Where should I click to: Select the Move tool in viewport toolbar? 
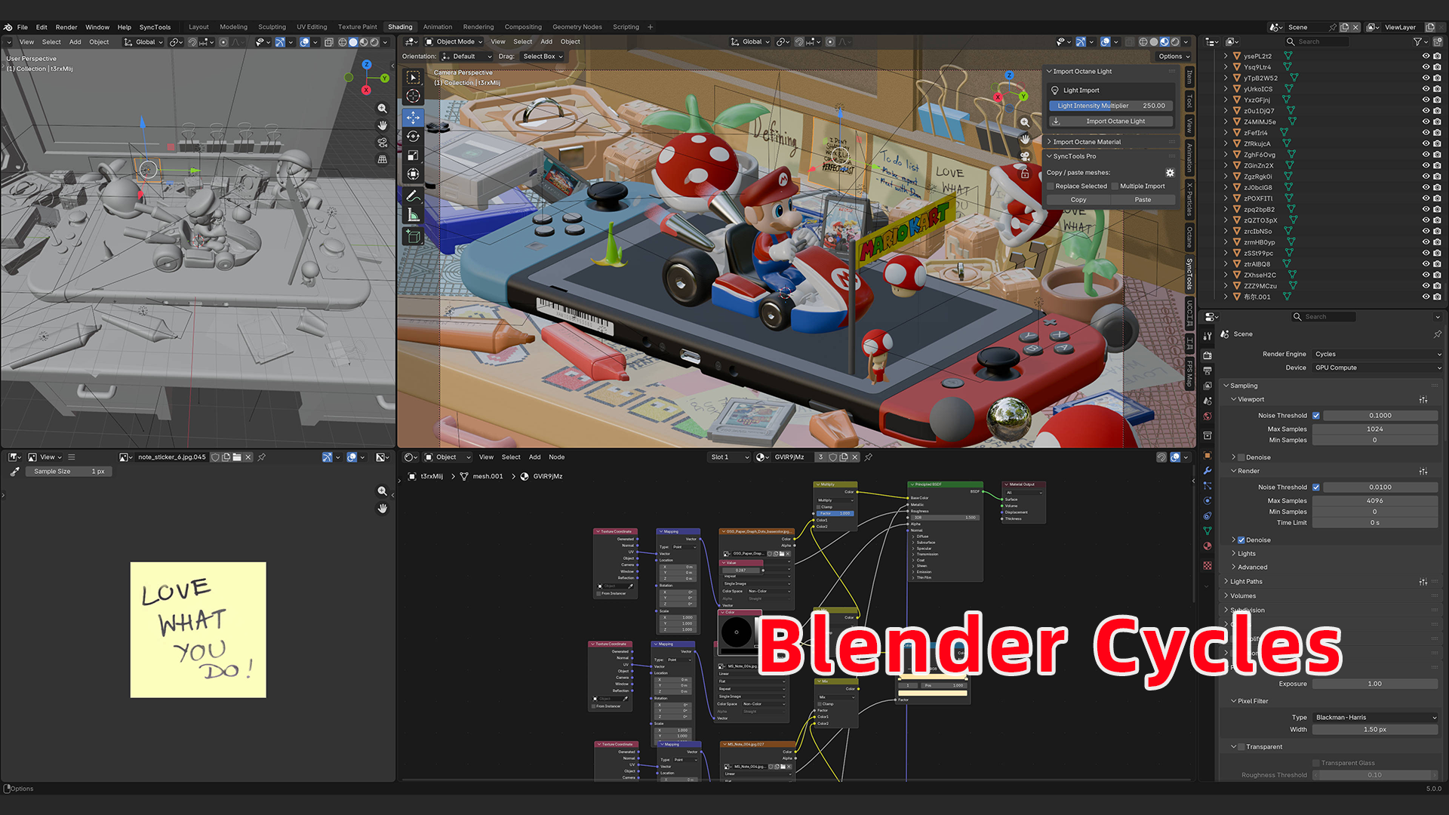tap(413, 118)
